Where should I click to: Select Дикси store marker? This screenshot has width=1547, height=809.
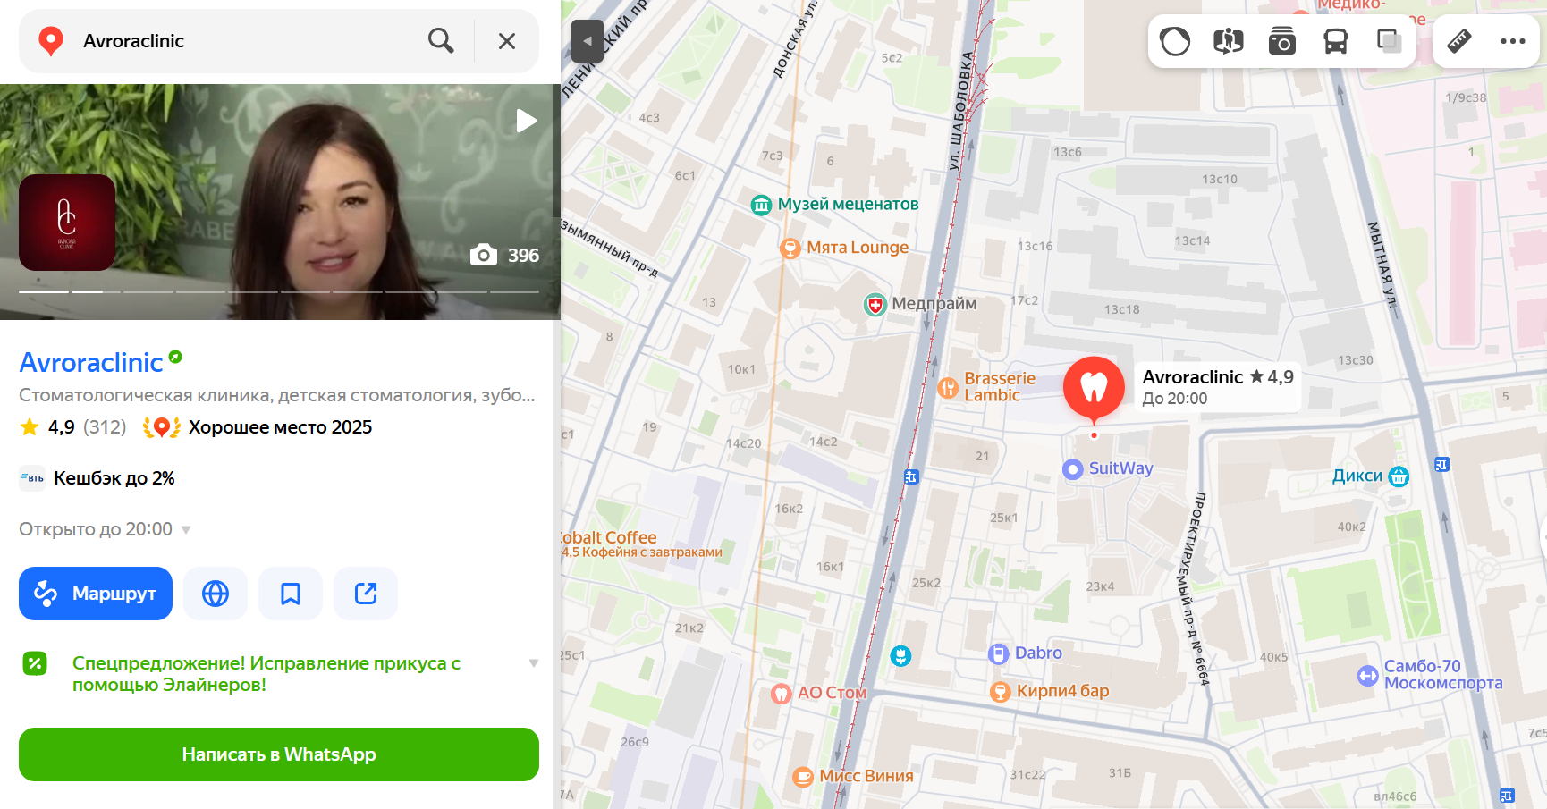1371,476
